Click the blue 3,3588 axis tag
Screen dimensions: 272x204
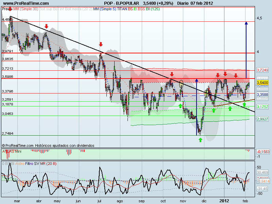[262, 95]
